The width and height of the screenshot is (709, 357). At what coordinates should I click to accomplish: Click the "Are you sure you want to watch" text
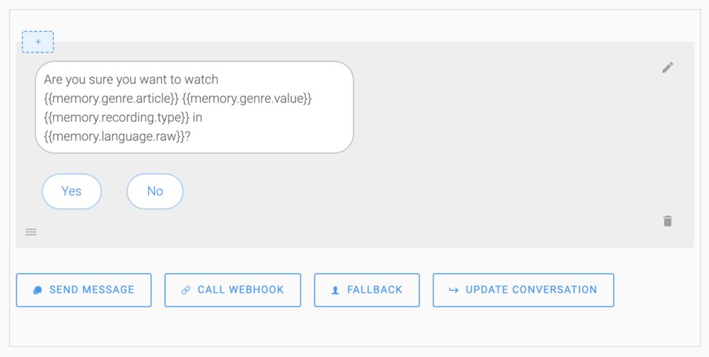tap(131, 80)
